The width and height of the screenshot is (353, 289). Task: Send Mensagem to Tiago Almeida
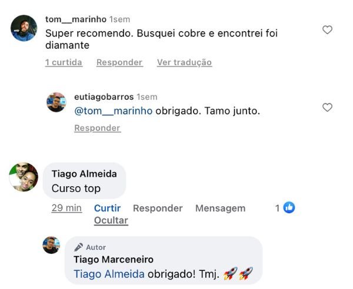tap(221, 208)
